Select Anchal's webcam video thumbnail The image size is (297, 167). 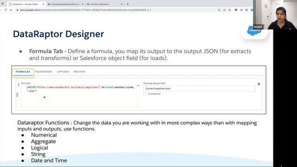275,14
